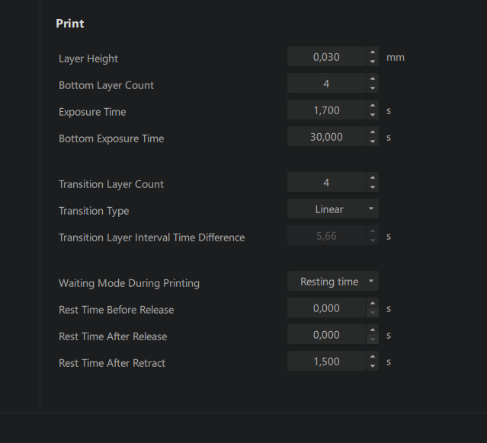Click the mm unit next to Layer Height
Viewport: 487px width, 443px height.
click(396, 57)
